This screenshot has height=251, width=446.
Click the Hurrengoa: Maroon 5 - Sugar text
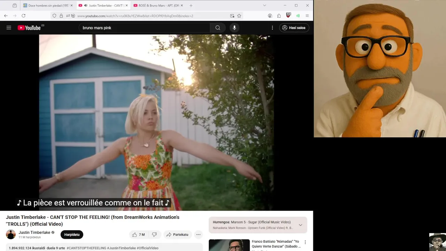tap(252, 222)
